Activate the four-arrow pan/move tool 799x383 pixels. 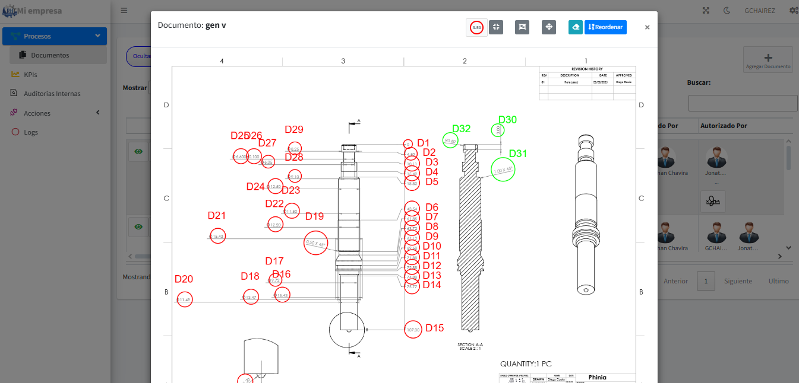549,27
